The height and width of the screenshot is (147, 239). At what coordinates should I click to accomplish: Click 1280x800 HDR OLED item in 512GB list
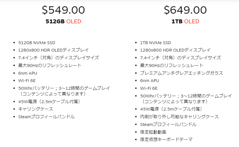tap(54, 50)
